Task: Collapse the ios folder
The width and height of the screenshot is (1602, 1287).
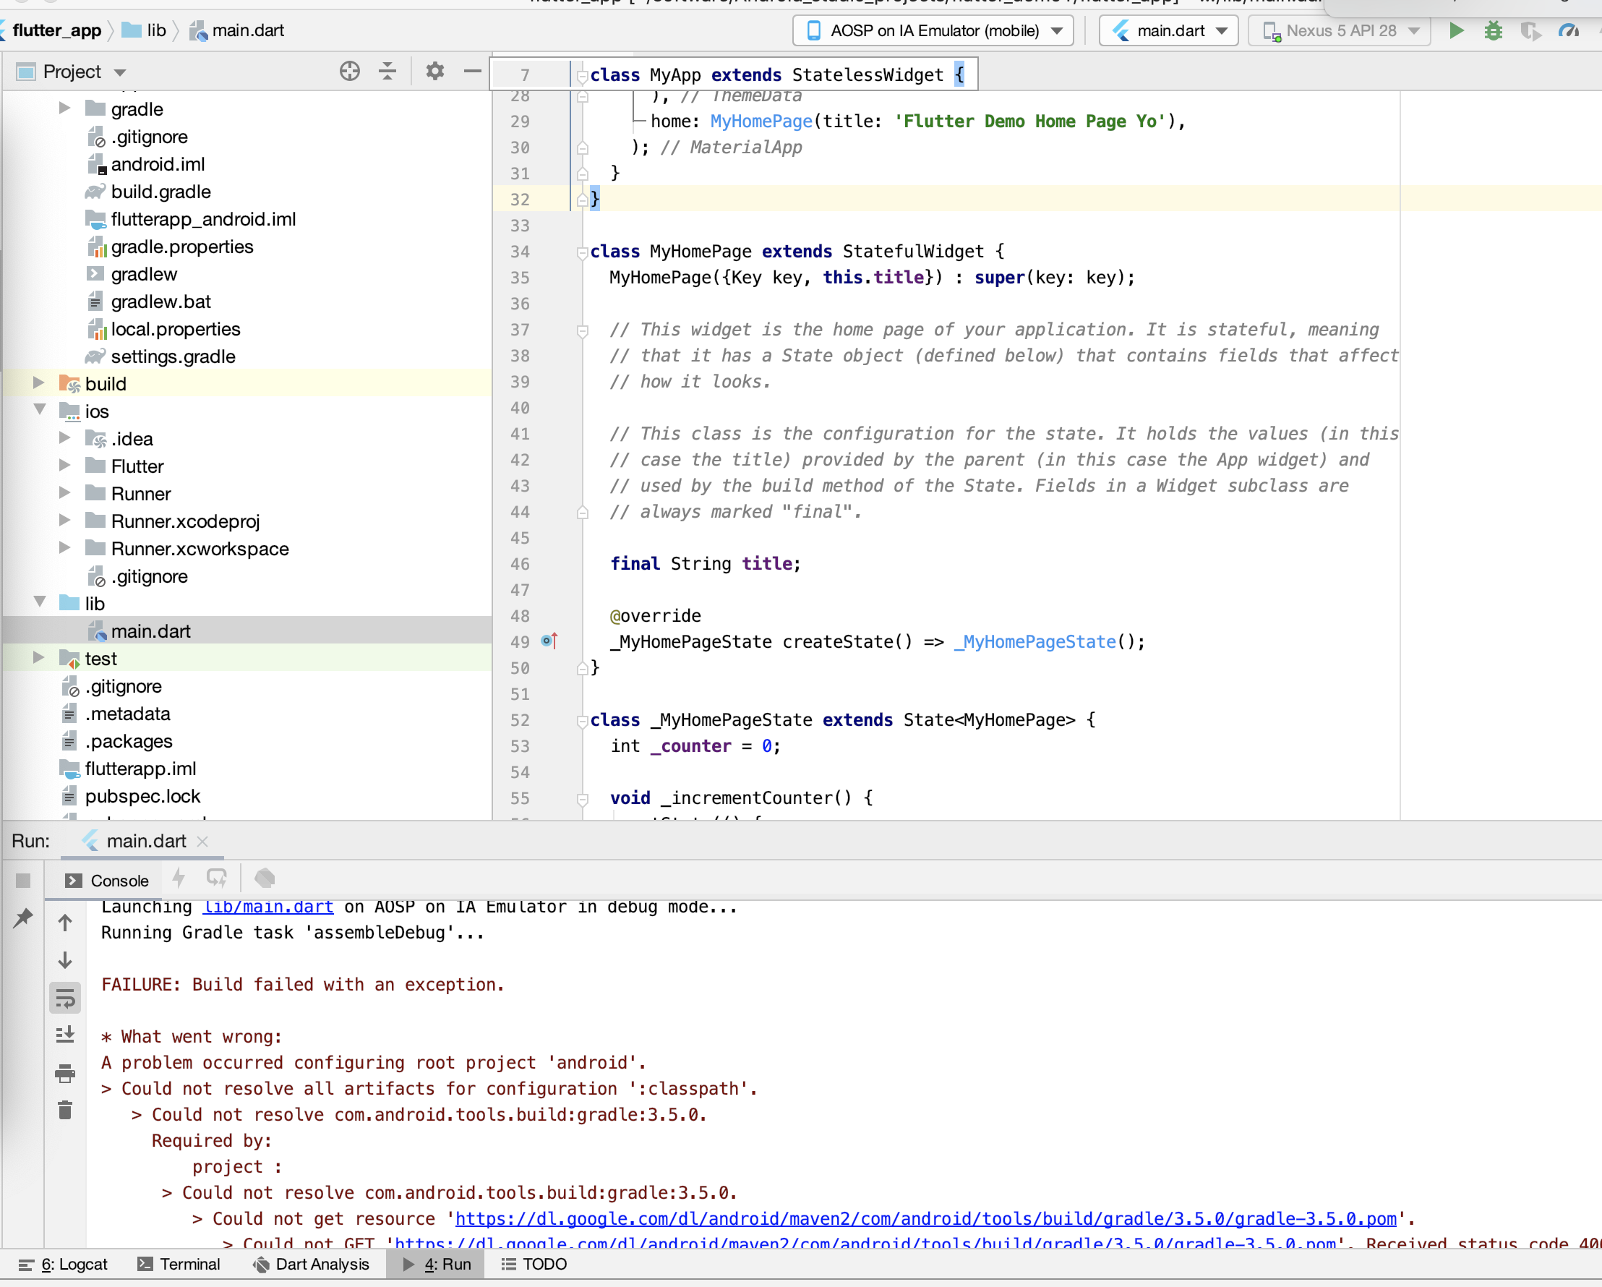Action: (40, 409)
